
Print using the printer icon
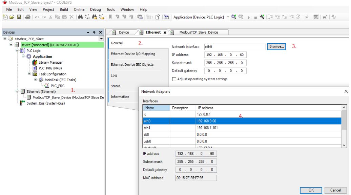coord(28,17)
